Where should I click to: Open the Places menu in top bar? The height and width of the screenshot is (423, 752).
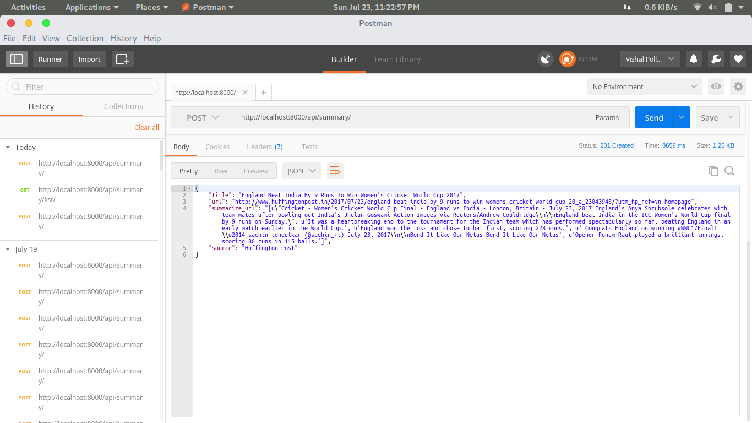pos(152,7)
